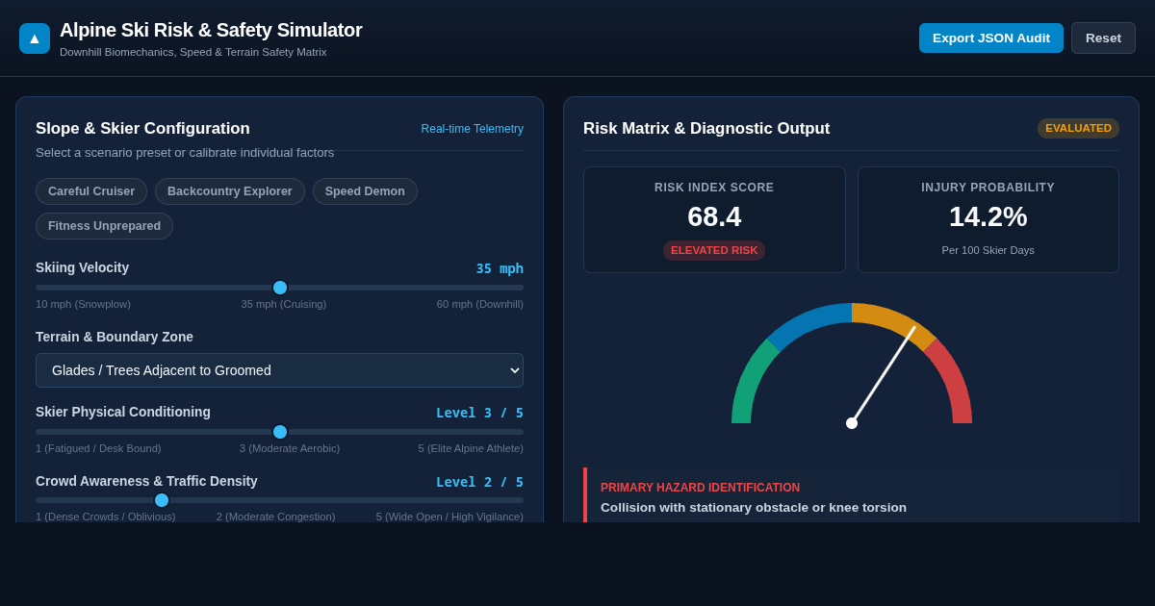Load the Fitness Unprepared preset
The height and width of the screenshot is (606, 1155).
tap(104, 226)
